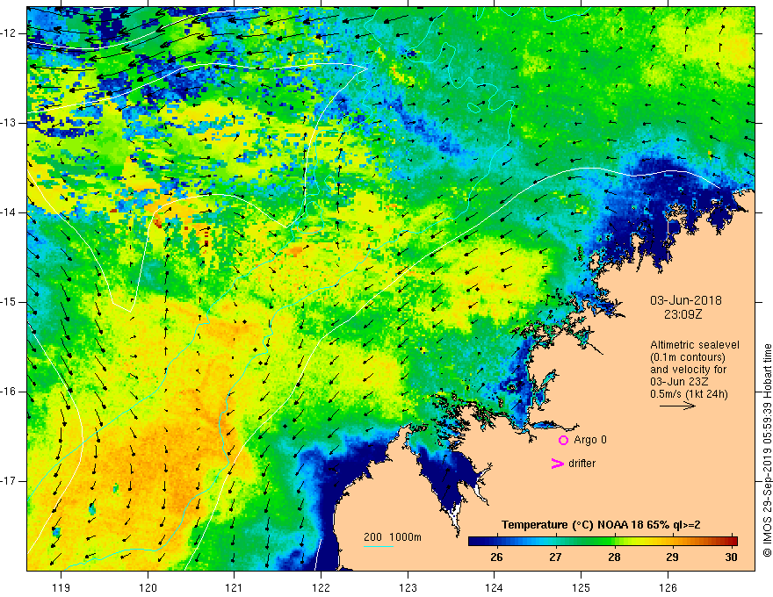Click the latitude axis label -16
The height and width of the screenshot is (597, 773).
[x=10, y=392]
